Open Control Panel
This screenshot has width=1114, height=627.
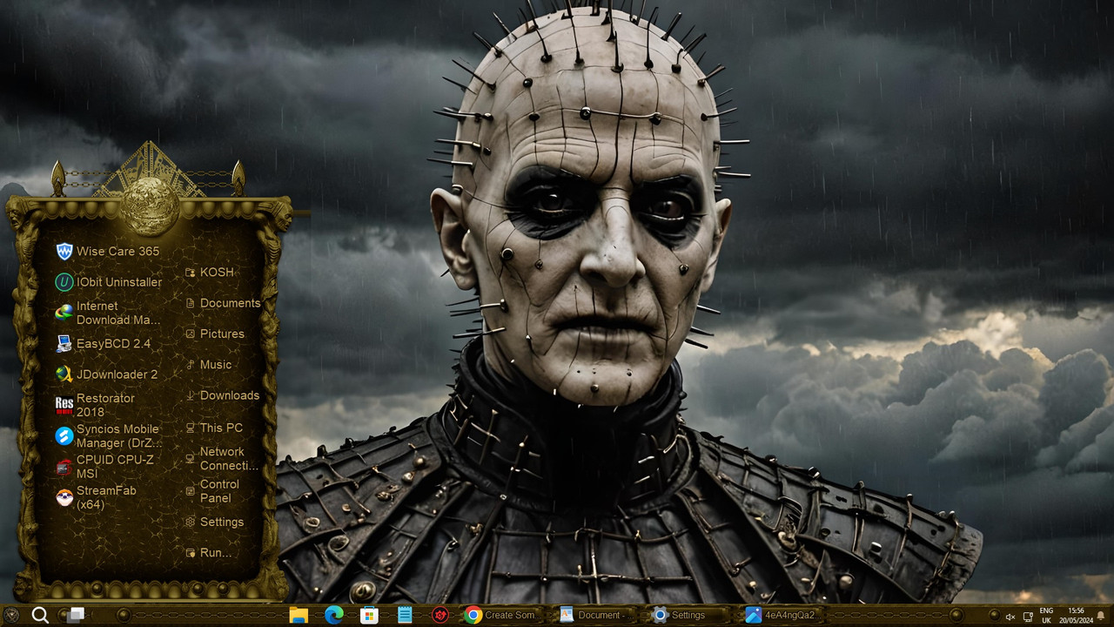click(x=212, y=491)
